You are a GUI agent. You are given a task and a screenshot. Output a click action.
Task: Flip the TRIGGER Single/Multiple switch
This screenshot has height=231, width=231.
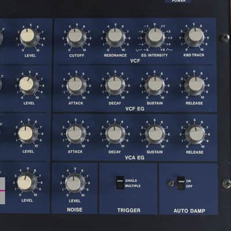click(x=120, y=182)
